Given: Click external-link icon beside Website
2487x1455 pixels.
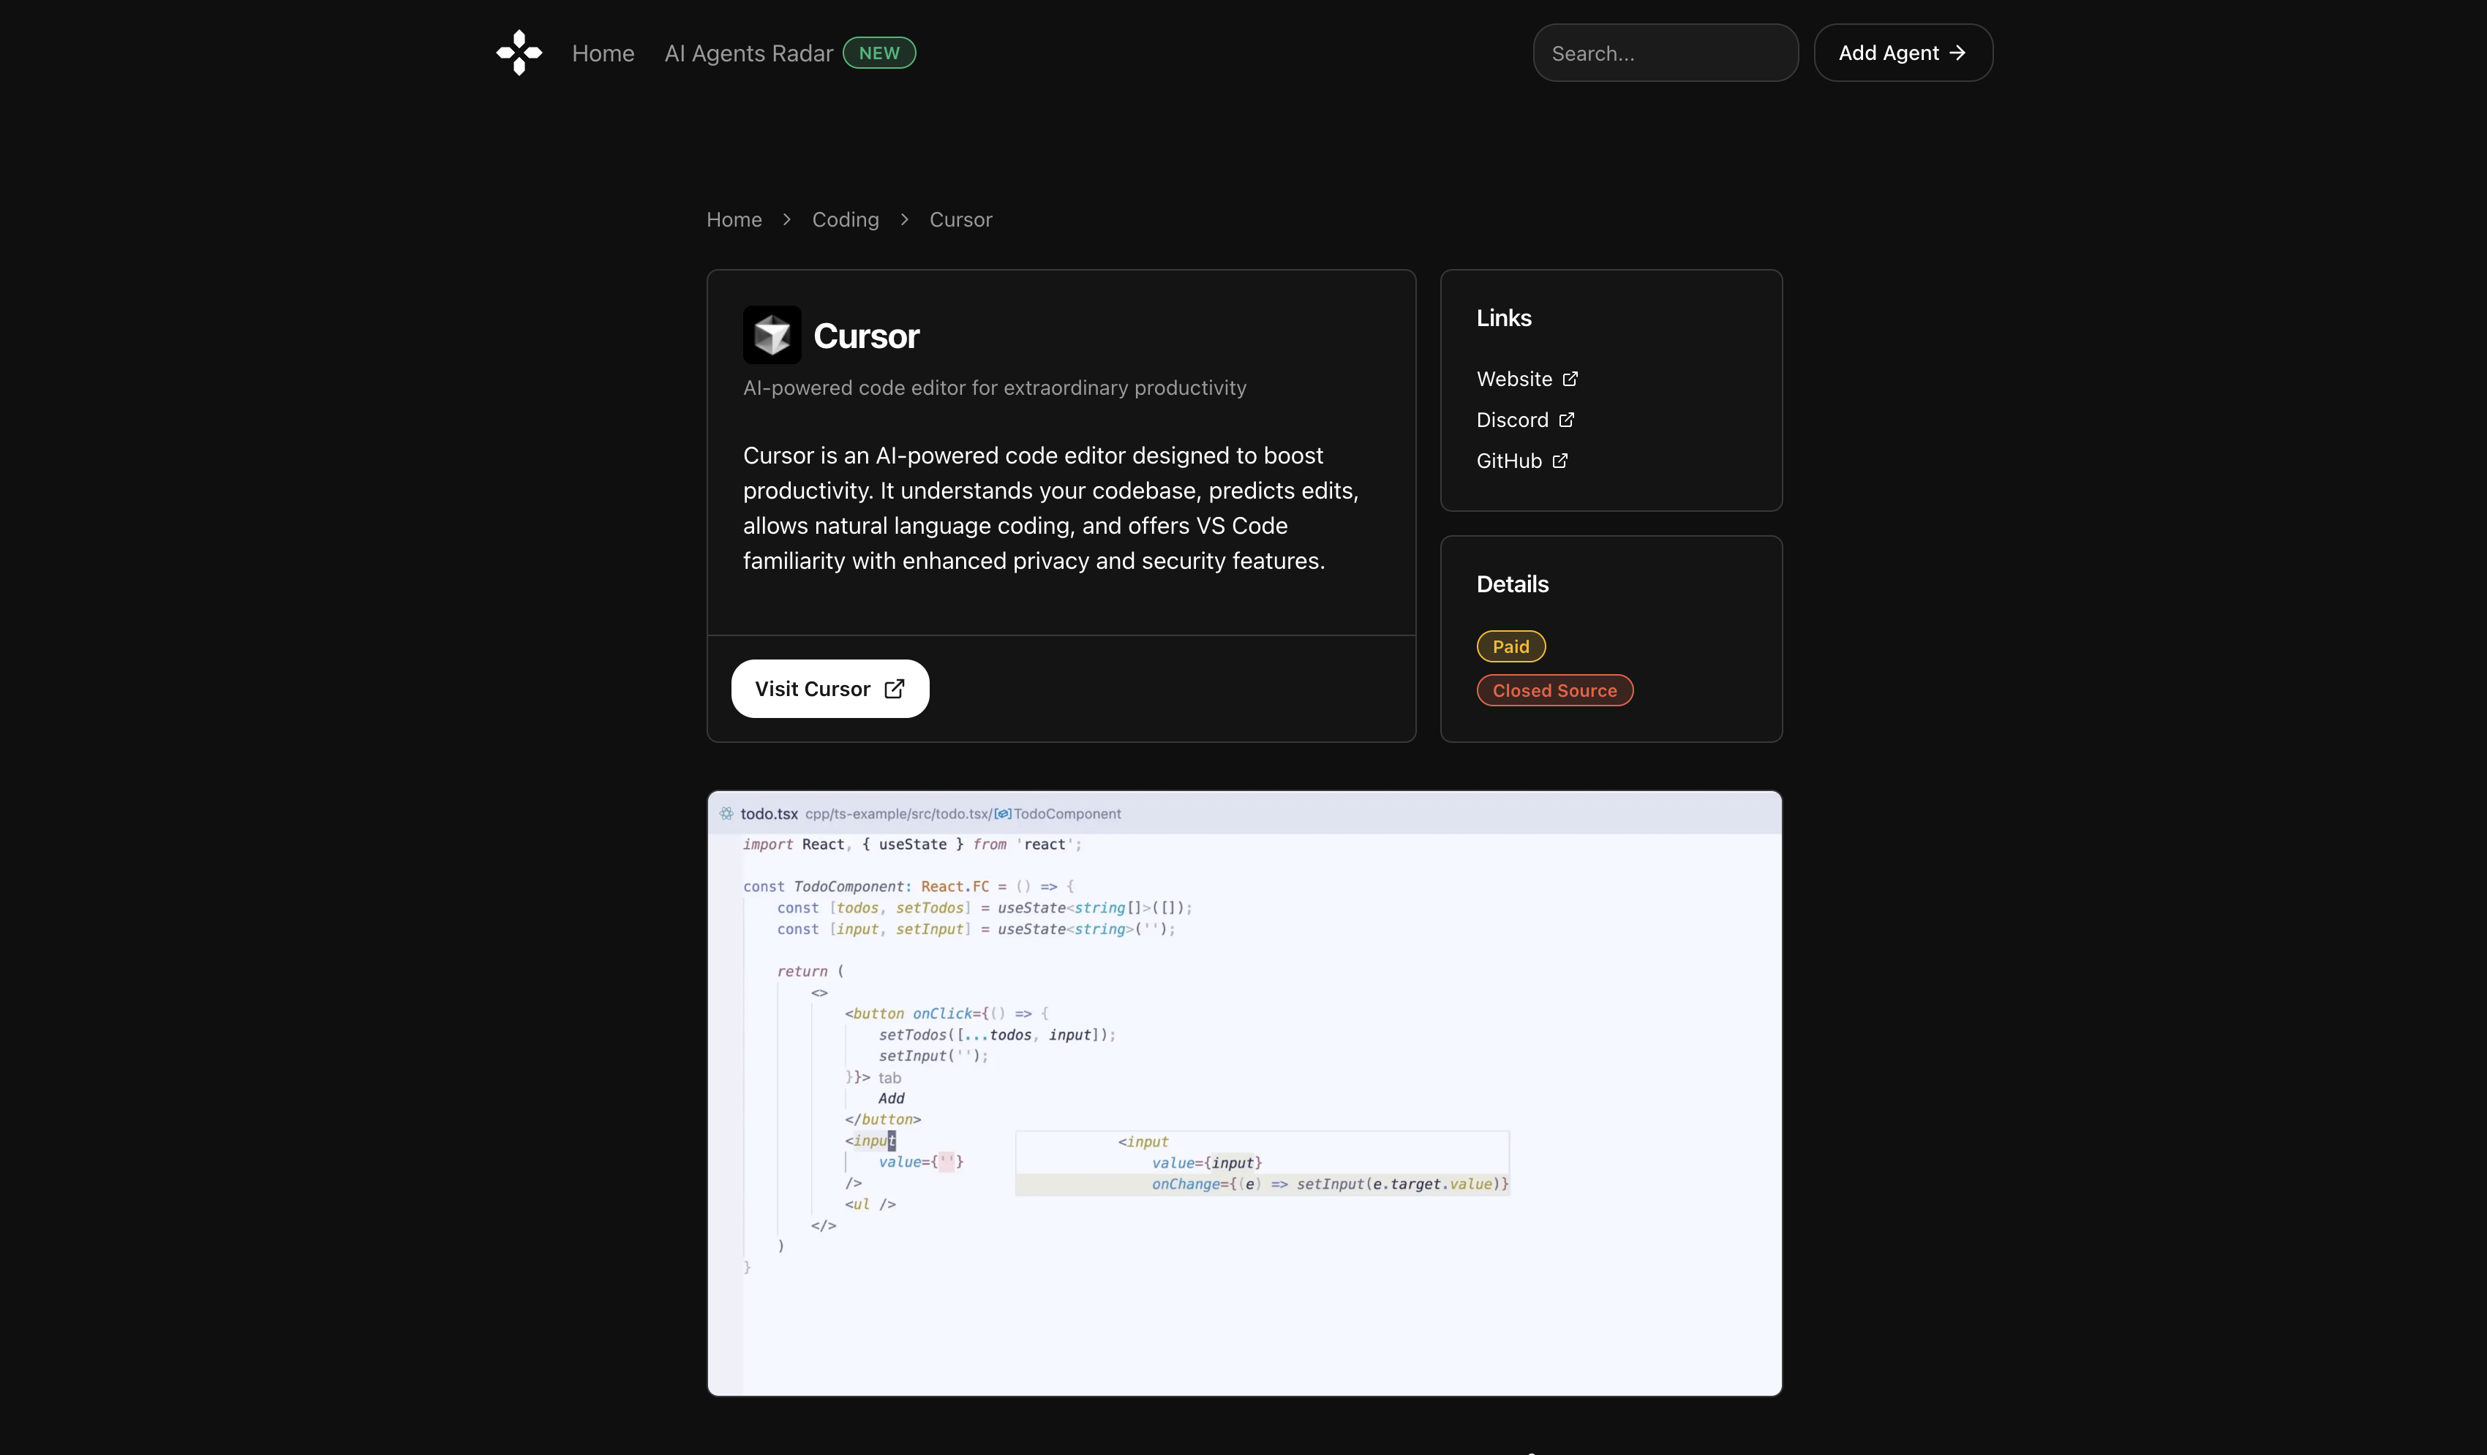Looking at the screenshot, I should pos(1570,379).
